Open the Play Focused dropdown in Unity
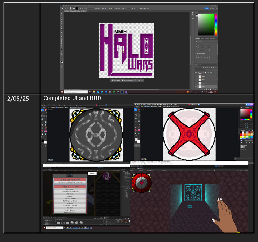The height and width of the screenshot is (242, 258). point(208,170)
